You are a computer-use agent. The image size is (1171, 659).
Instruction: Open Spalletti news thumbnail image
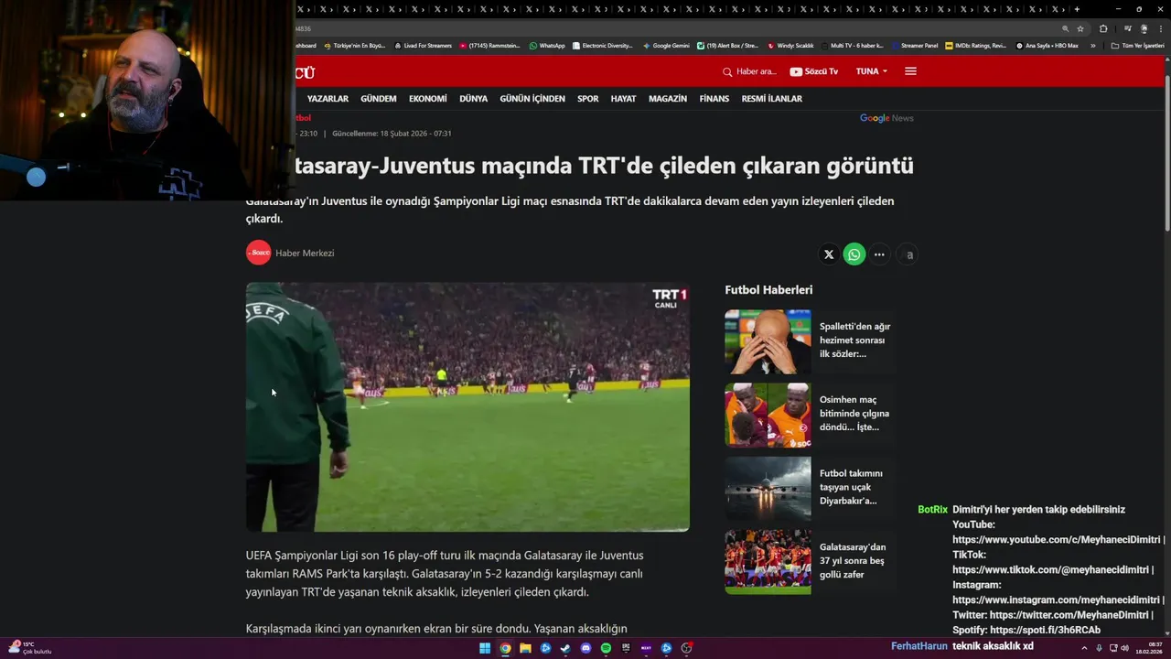pos(768,341)
